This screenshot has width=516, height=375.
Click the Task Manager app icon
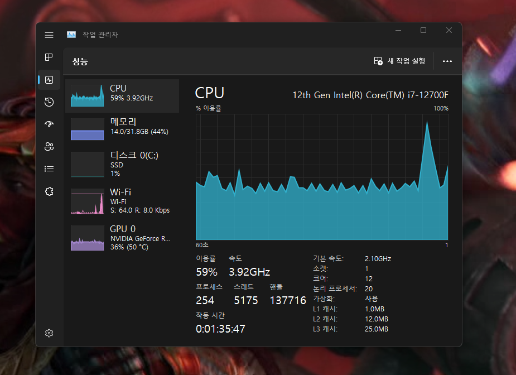(x=71, y=35)
